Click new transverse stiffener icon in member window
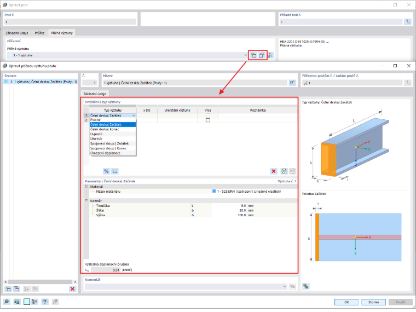The image size is (416, 312). (253, 55)
